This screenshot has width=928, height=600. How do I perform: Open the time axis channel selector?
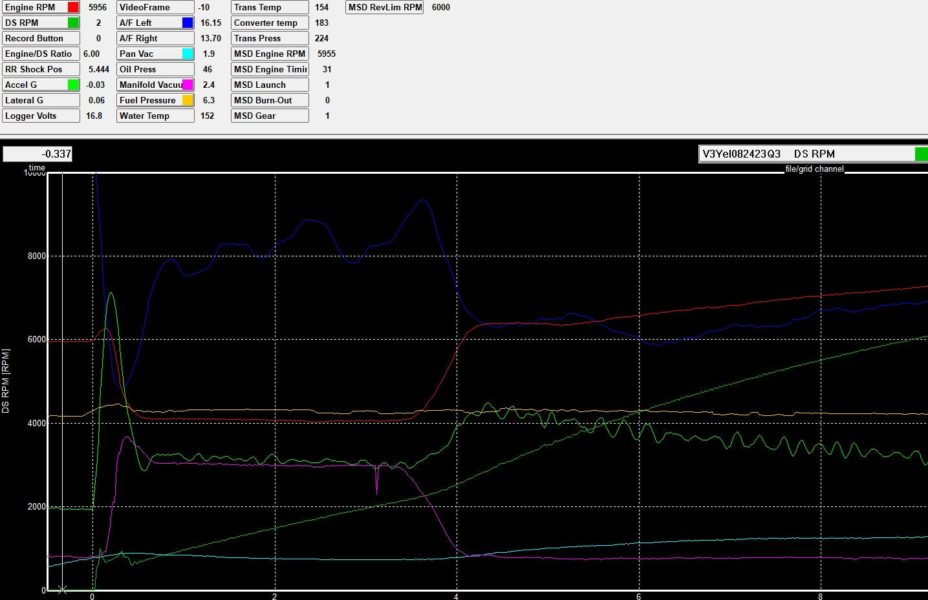pos(36,168)
